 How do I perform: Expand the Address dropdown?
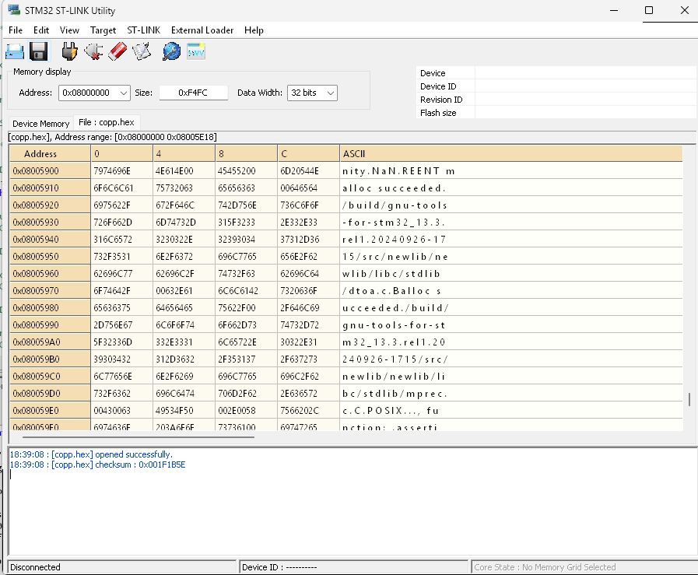pyautogui.click(x=124, y=93)
